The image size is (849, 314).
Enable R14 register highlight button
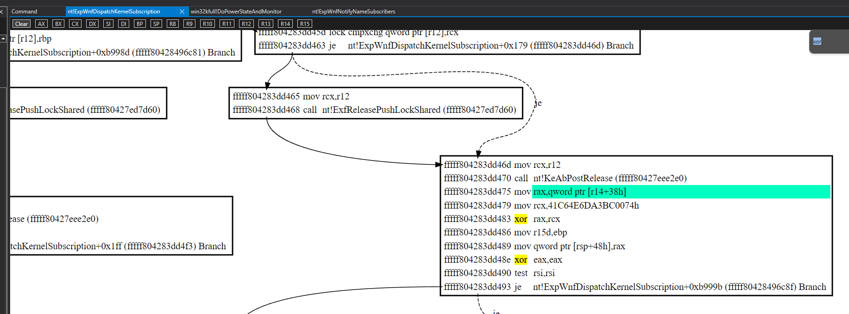click(x=285, y=24)
